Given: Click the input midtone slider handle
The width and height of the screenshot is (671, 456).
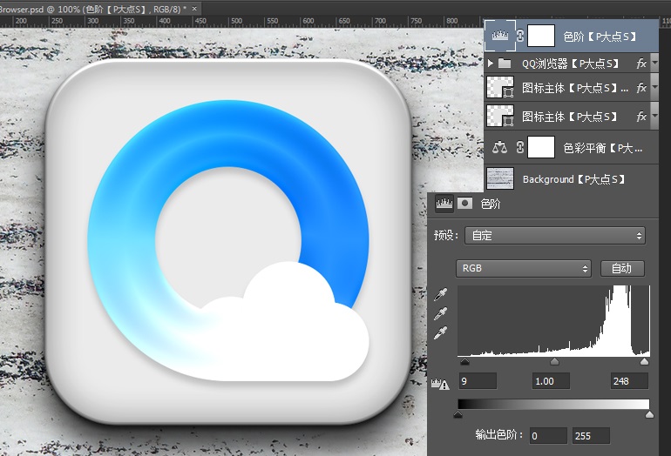Looking at the screenshot, I should pyautogui.click(x=554, y=361).
